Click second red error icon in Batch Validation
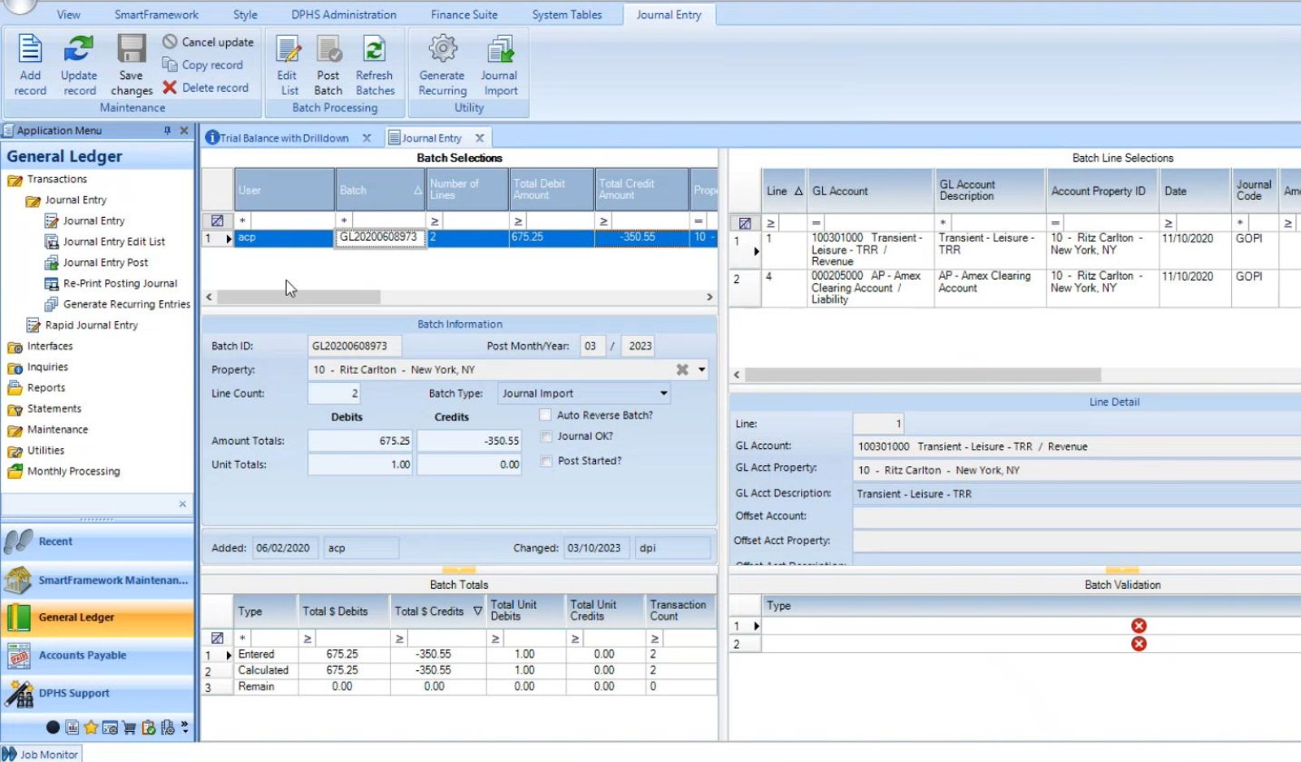Viewport: 1301px width, 762px height. [1138, 643]
